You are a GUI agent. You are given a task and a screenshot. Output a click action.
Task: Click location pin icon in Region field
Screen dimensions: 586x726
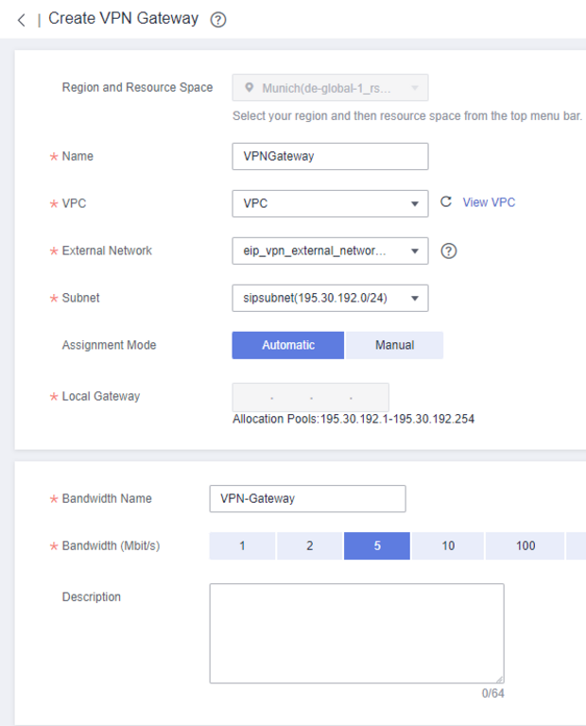pyautogui.click(x=250, y=88)
